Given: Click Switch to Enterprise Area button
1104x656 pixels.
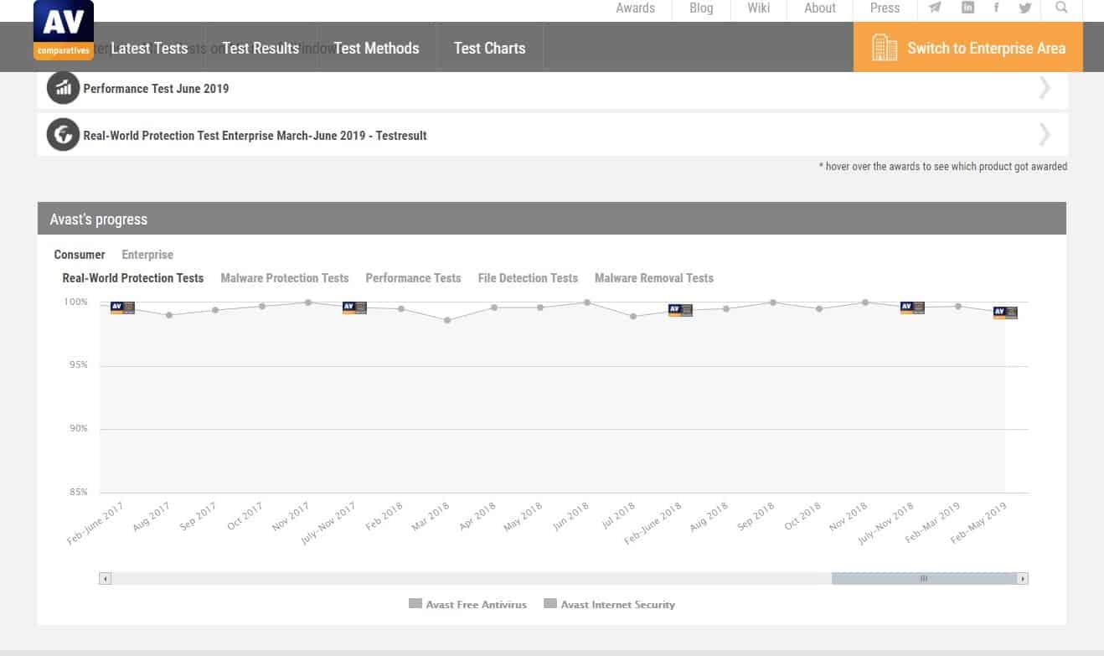Looking at the screenshot, I should tap(968, 47).
